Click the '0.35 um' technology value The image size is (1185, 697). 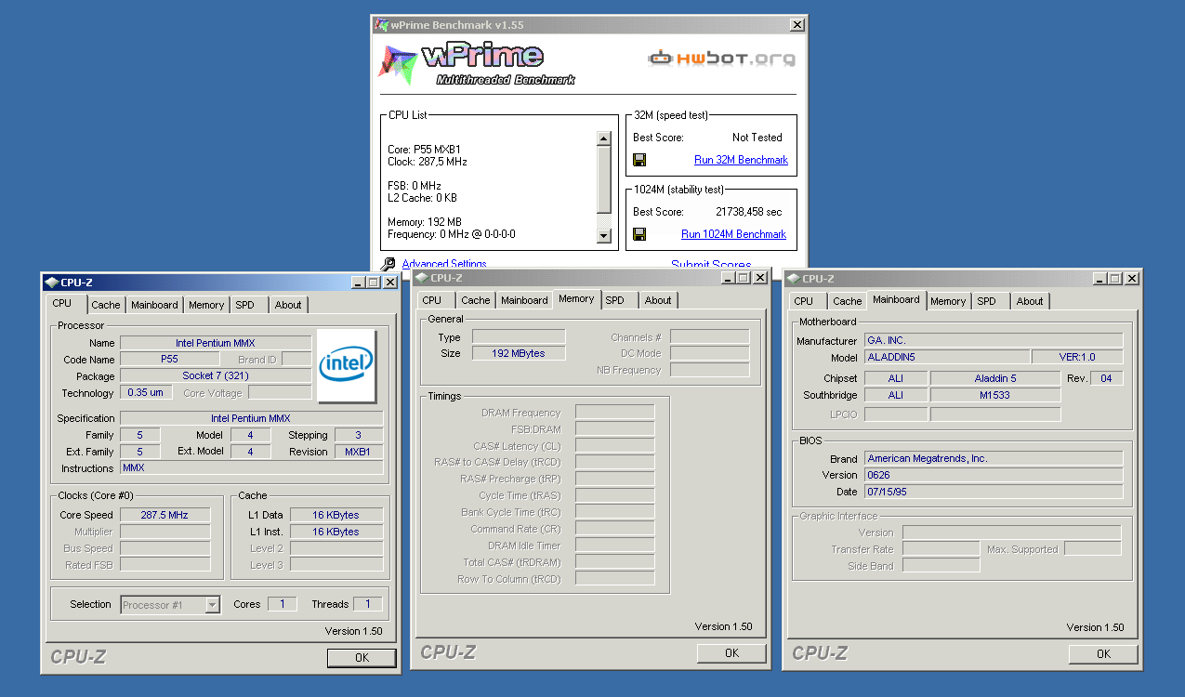tap(146, 392)
